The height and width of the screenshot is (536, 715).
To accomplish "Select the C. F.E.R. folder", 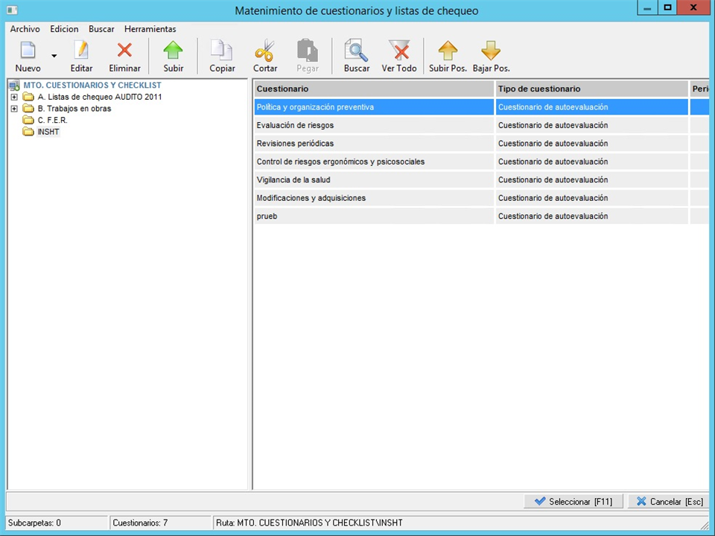I will pyautogui.click(x=52, y=120).
